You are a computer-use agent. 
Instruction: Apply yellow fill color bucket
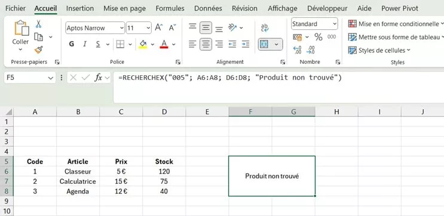pyautogui.click(x=143, y=44)
